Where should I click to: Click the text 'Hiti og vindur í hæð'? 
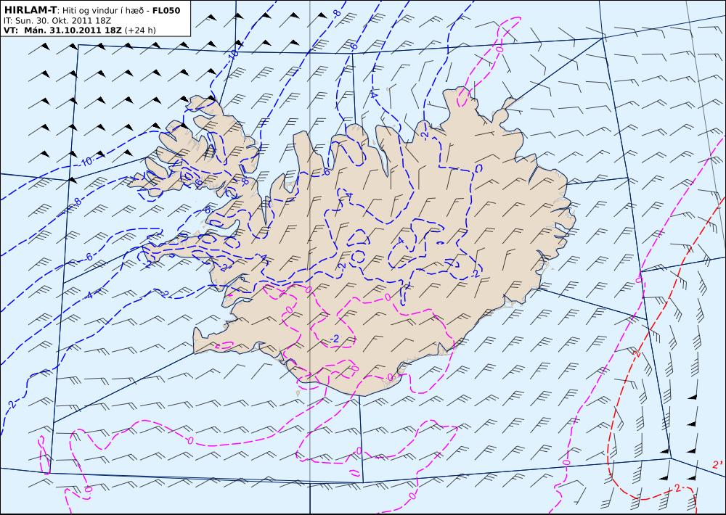[x=103, y=11]
